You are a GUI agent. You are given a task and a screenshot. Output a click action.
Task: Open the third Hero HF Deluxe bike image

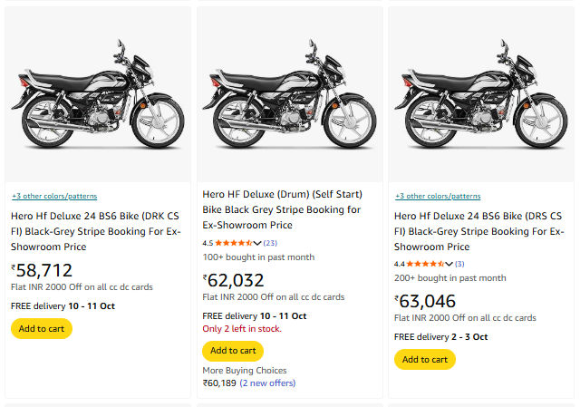[481, 93]
